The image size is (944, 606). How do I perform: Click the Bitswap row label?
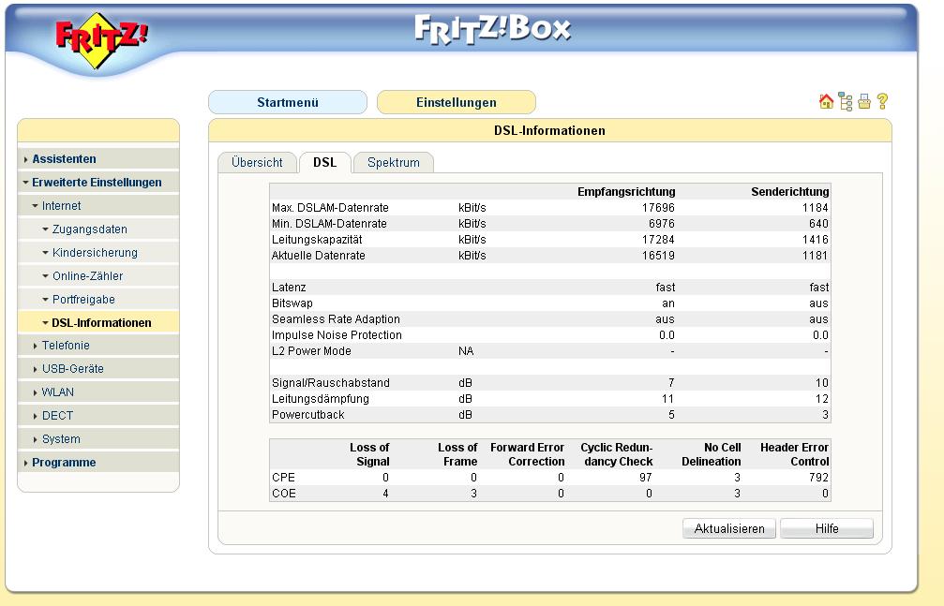point(292,303)
